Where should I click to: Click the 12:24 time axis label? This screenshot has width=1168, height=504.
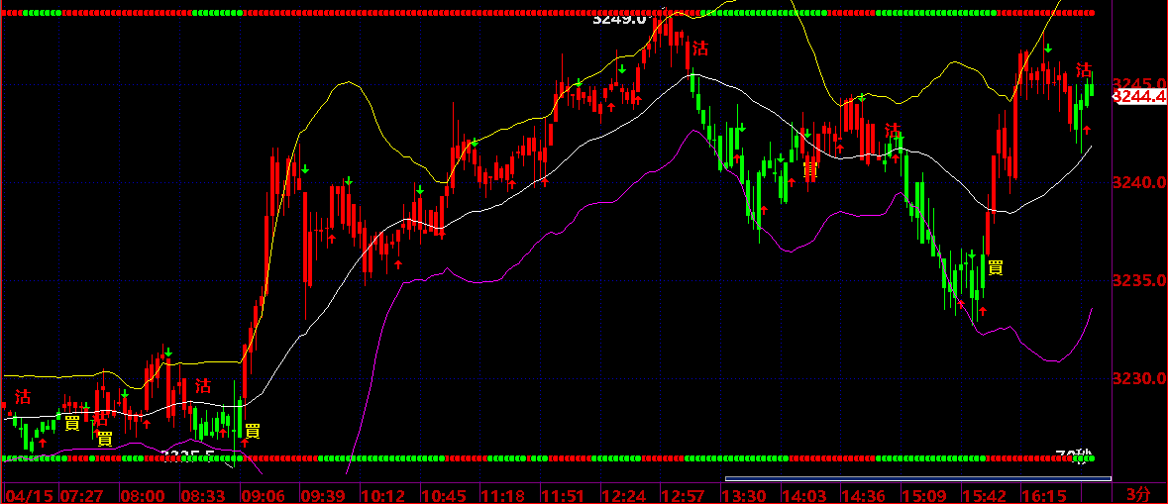(623, 494)
